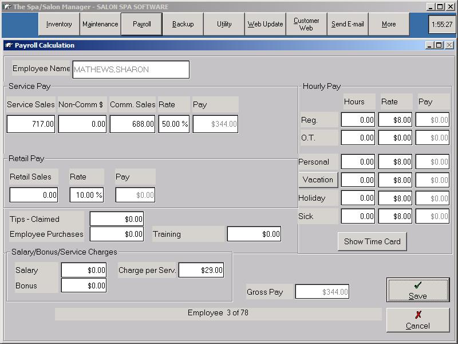Click the Send E-mail toolbar button
The width and height of the screenshot is (458, 344).
pyautogui.click(x=348, y=24)
